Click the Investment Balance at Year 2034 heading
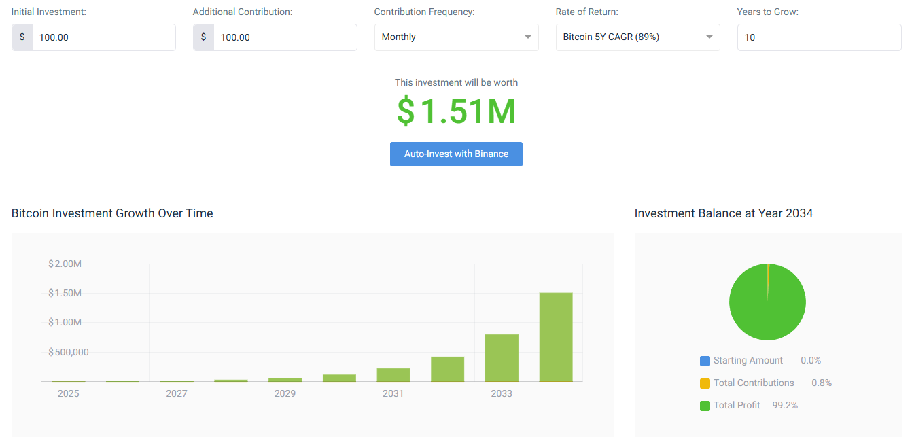The width and height of the screenshot is (912, 441). (723, 213)
